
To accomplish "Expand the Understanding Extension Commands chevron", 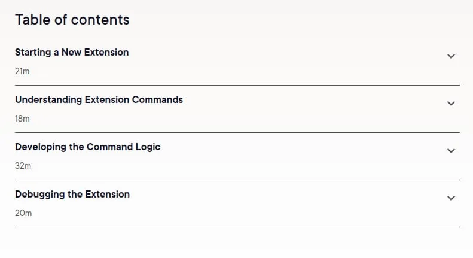I will (451, 104).
